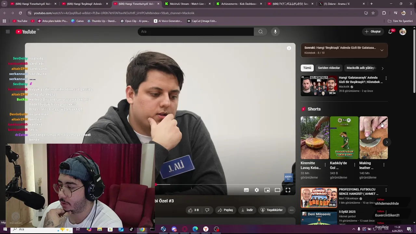Open the TikTok taskbar app

tap(131, 229)
